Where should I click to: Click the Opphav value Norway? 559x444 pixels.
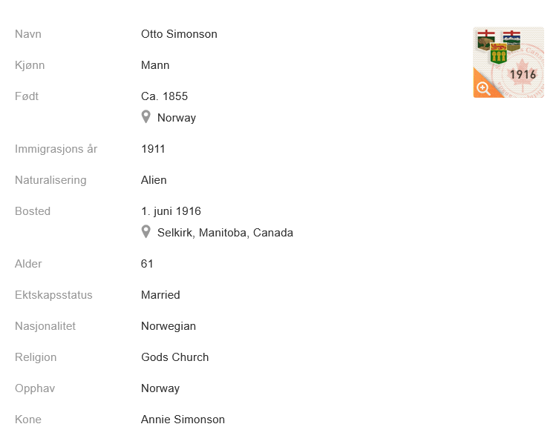(160, 388)
